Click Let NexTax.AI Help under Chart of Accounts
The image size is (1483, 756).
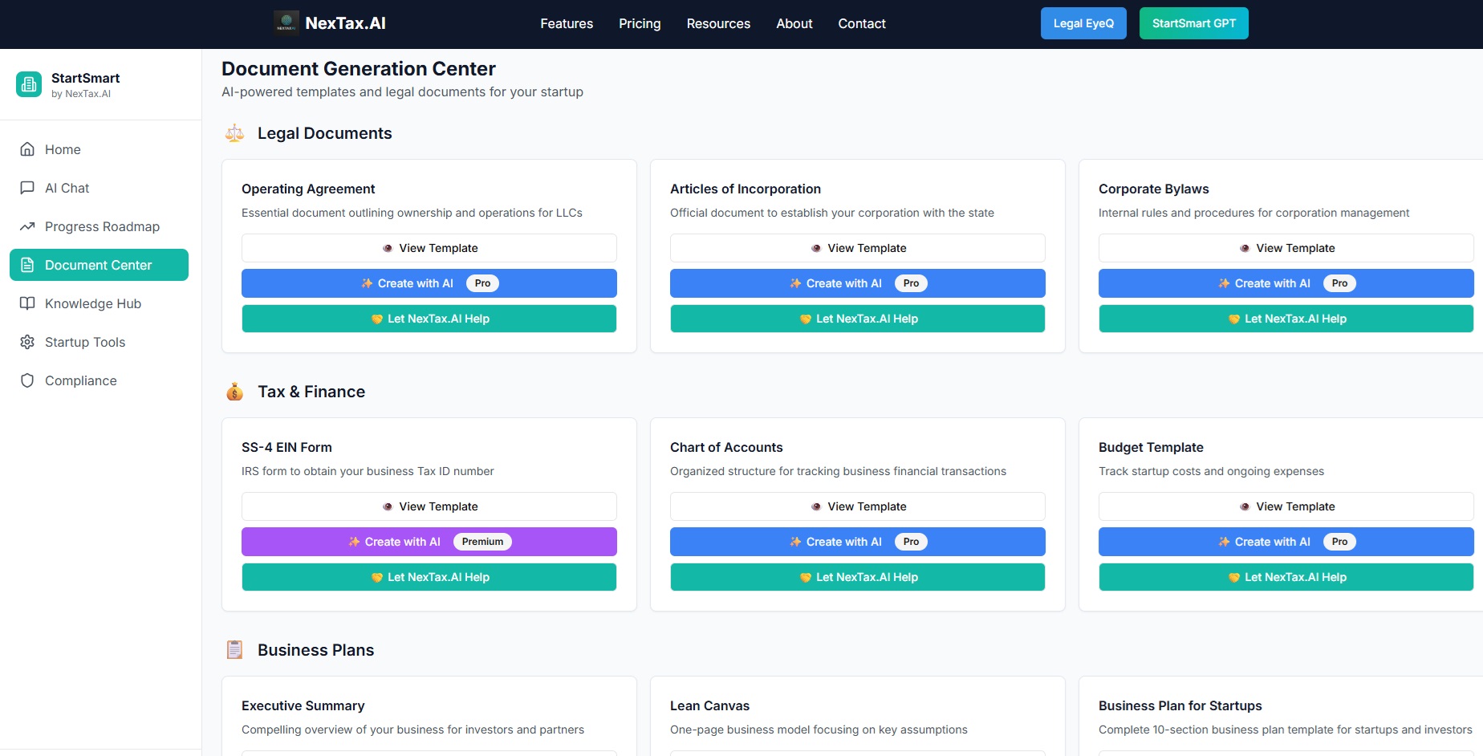click(857, 577)
